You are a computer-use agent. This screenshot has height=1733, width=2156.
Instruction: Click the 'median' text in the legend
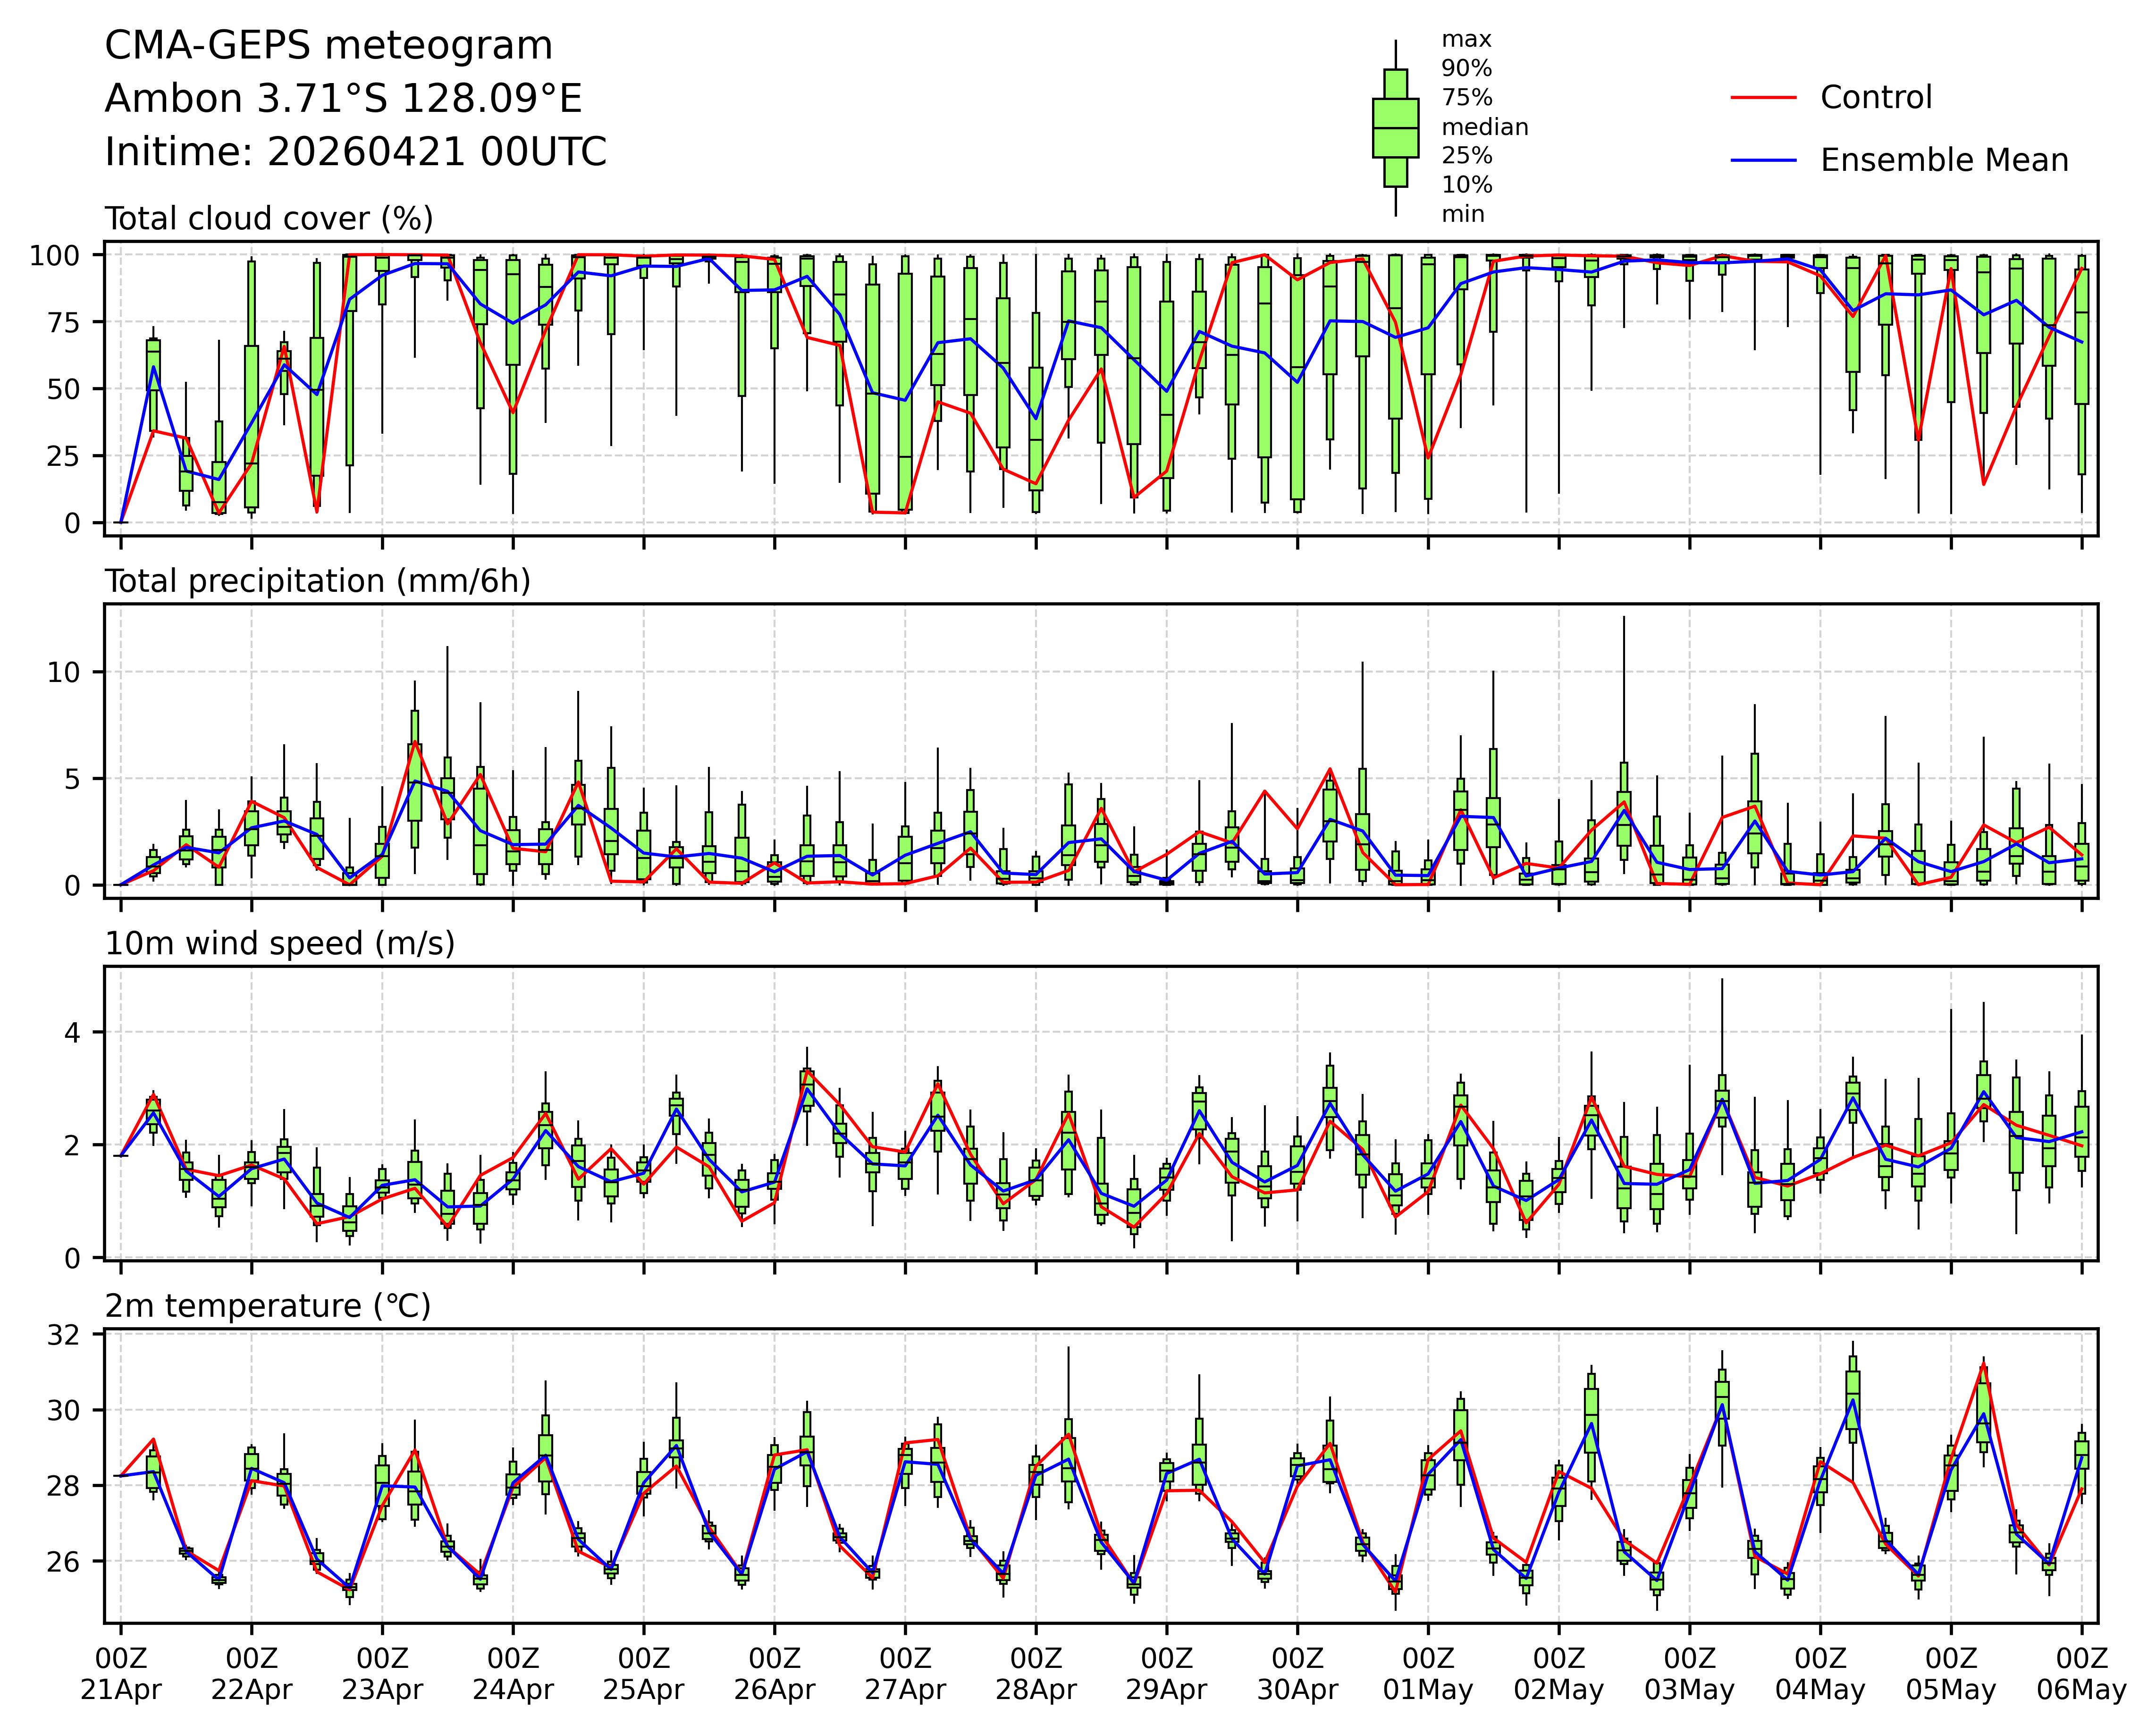[1484, 127]
